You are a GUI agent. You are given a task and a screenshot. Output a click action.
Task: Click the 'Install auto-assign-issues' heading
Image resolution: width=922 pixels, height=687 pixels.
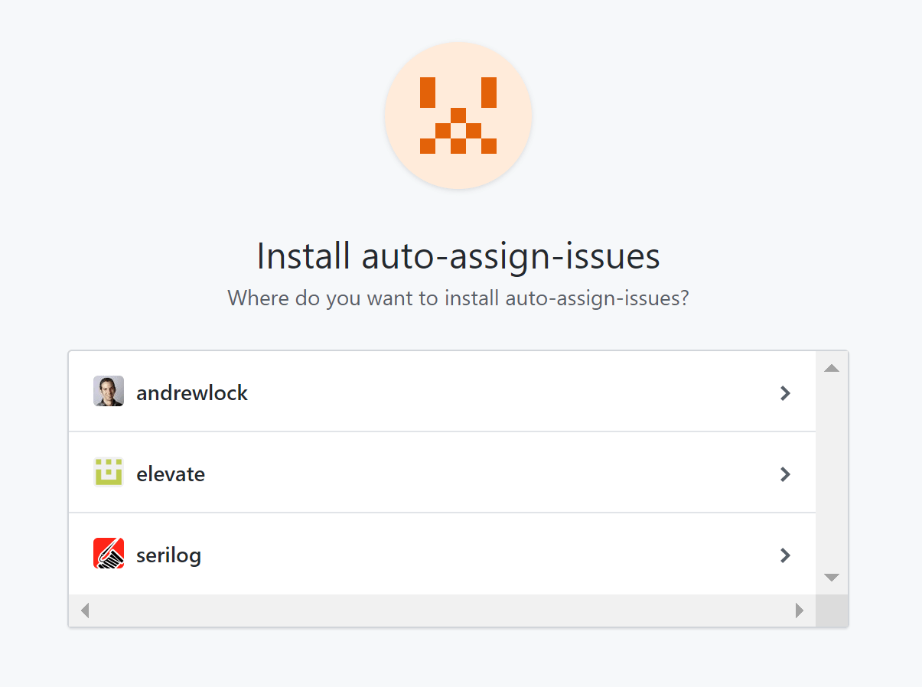click(458, 256)
